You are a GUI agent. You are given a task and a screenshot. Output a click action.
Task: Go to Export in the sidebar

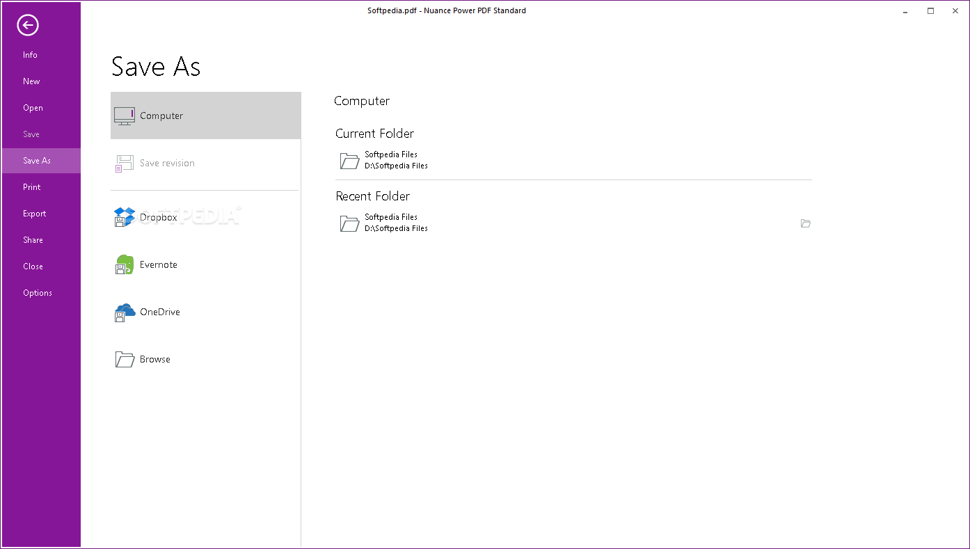pos(40,214)
